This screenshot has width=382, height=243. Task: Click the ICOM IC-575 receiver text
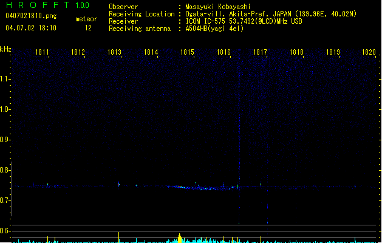pyautogui.click(x=244, y=21)
